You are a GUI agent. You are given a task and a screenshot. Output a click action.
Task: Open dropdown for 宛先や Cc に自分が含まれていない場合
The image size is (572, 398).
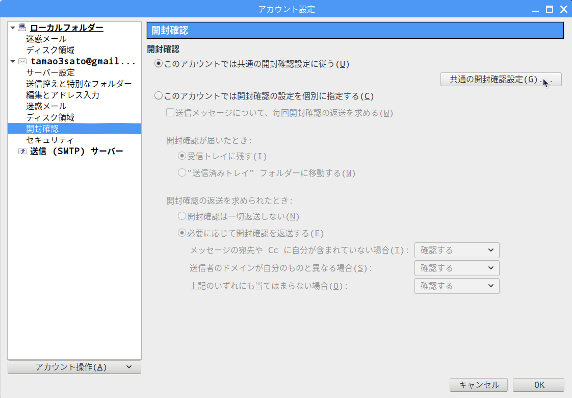457,250
